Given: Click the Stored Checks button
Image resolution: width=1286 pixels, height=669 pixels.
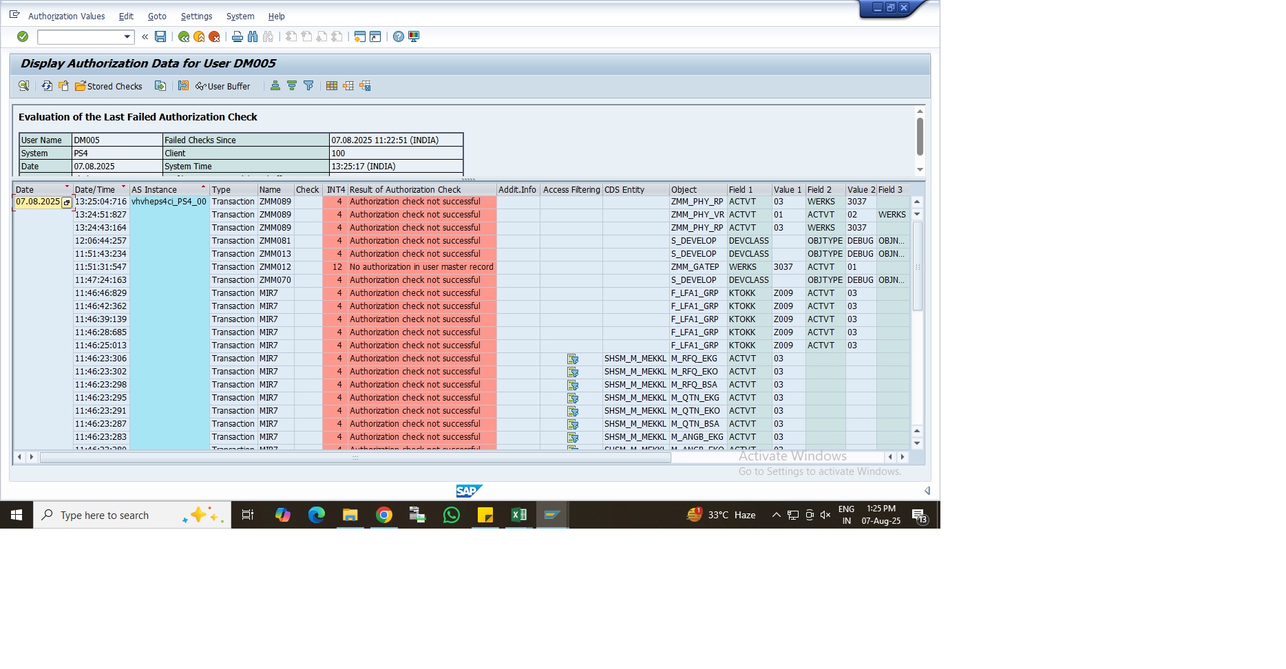Looking at the screenshot, I should 109,86.
